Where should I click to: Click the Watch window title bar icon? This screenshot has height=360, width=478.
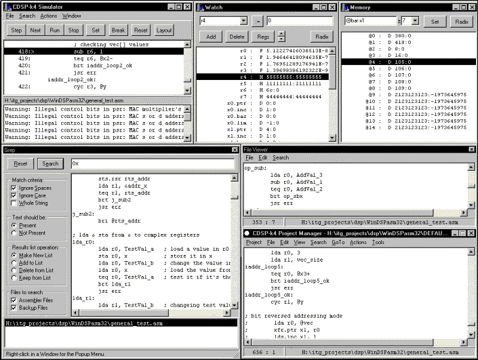(200, 7)
